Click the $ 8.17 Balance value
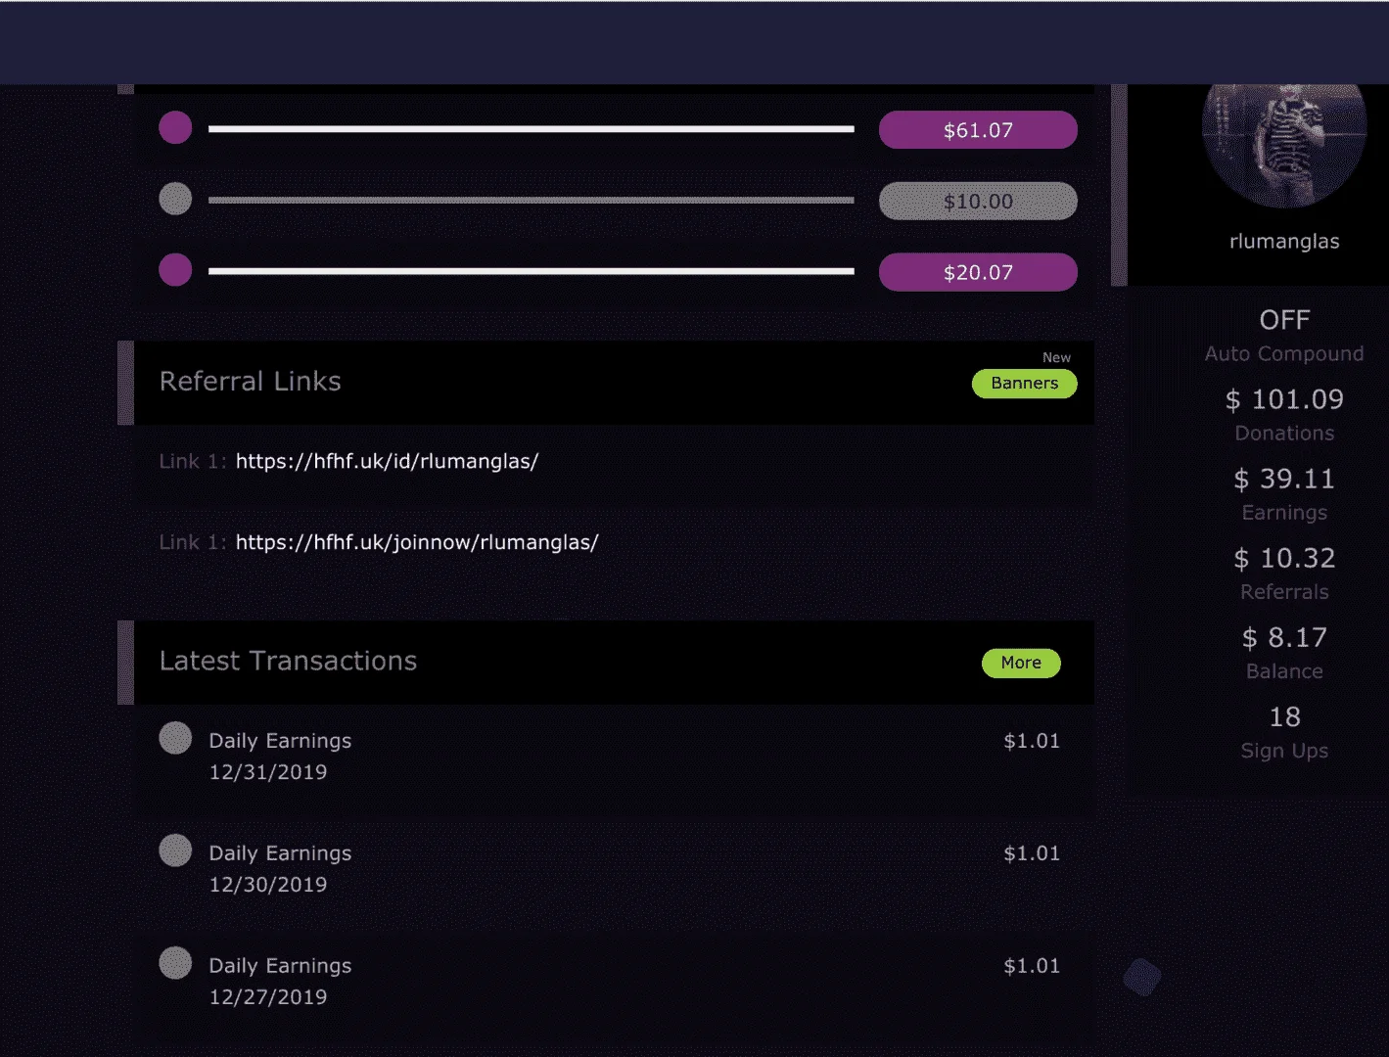Screen dimensions: 1389x1057 1284,637
